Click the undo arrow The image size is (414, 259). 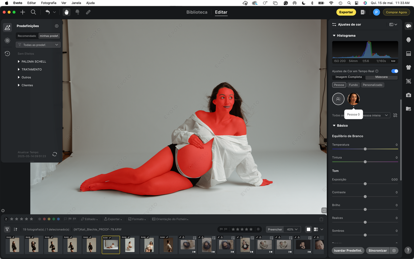[x=47, y=12]
